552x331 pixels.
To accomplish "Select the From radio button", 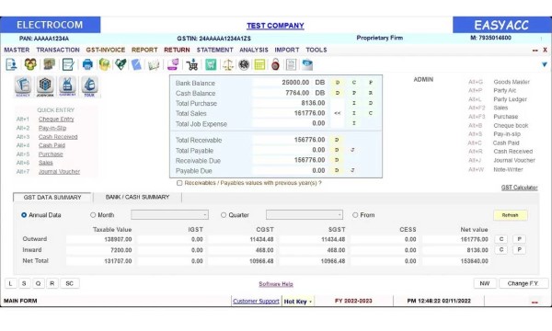I will click(x=355, y=215).
